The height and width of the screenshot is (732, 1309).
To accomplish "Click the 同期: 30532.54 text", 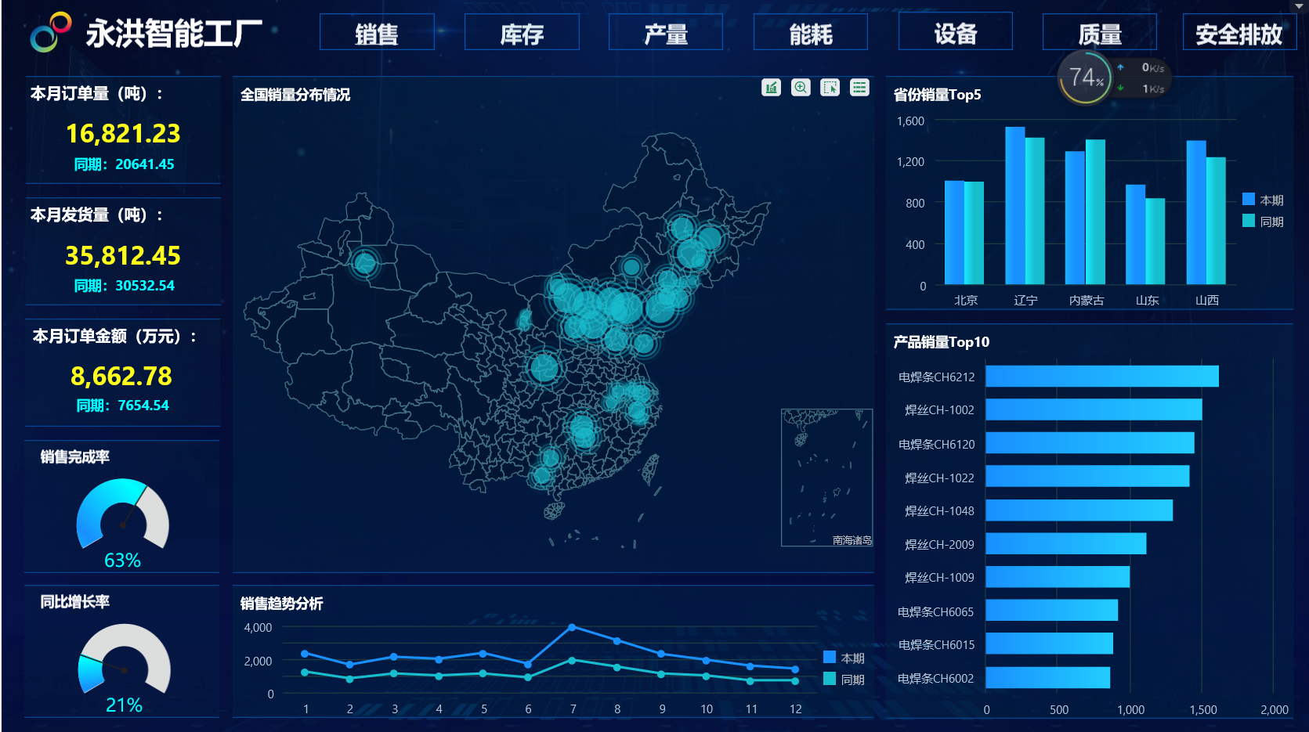I will click(x=124, y=286).
